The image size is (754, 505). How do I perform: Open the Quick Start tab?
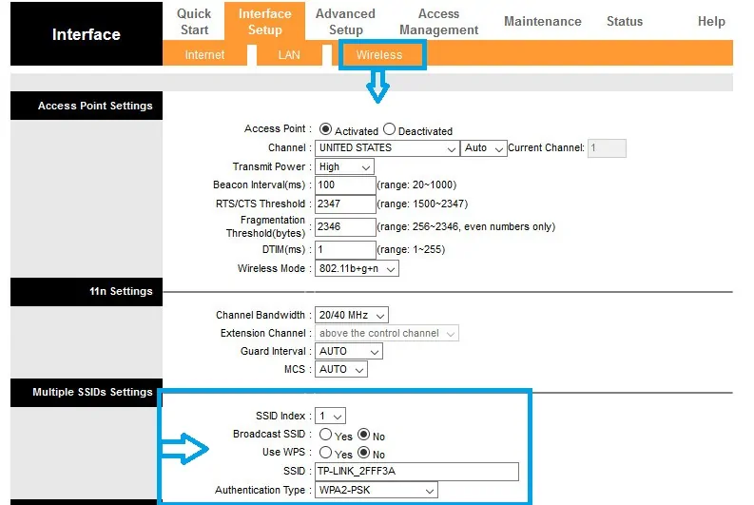coord(194,22)
